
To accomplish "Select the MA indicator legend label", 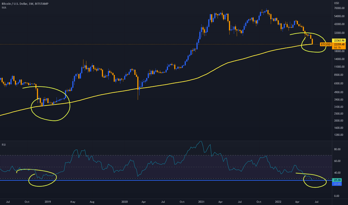I will click(x=4, y=7).
